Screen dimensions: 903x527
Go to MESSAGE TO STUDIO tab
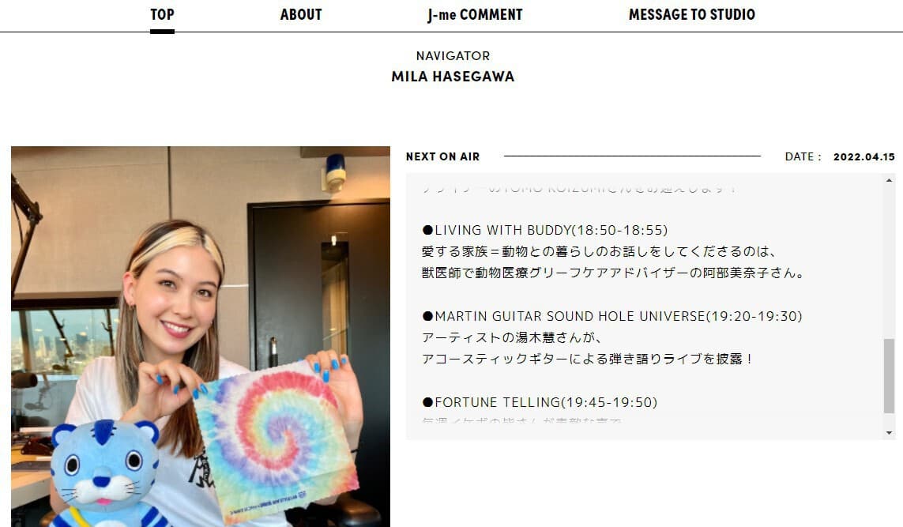point(691,14)
